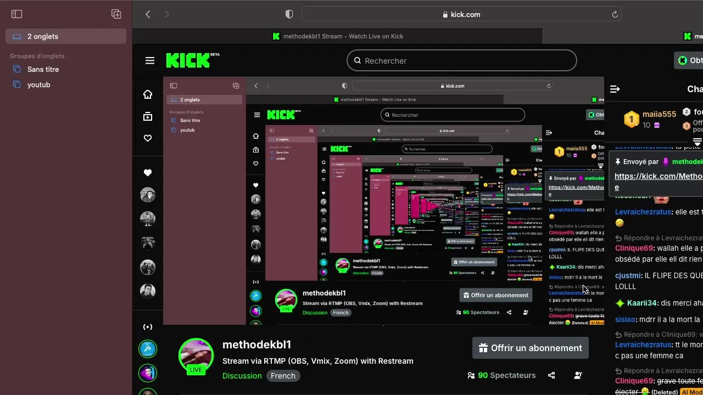Viewport: 703px width, 395px height.
Task: Click the Rechercher search field
Action: 462,60
